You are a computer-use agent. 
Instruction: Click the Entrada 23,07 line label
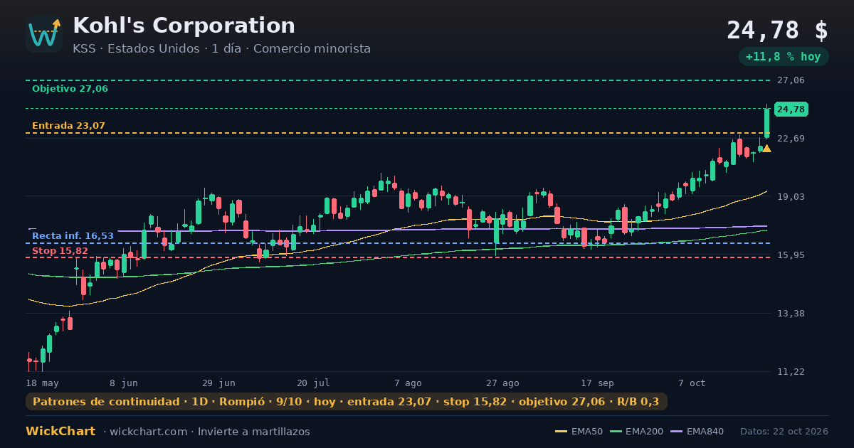pyautogui.click(x=68, y=126)
